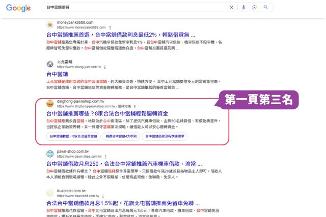The width and height of the screenshot is (326, 217).
Task: Open more options for dinghong-pawnshop result
Action: (134, 107)
